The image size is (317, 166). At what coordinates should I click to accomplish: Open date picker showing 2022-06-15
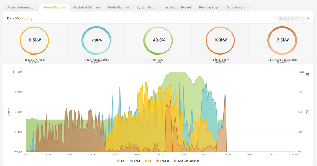tap(291, 19)
